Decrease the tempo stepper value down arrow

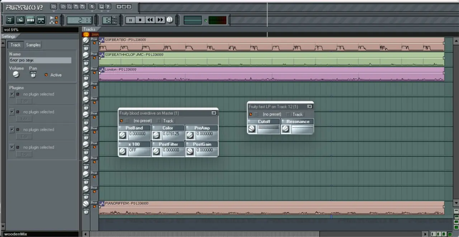tap(114, 22)
